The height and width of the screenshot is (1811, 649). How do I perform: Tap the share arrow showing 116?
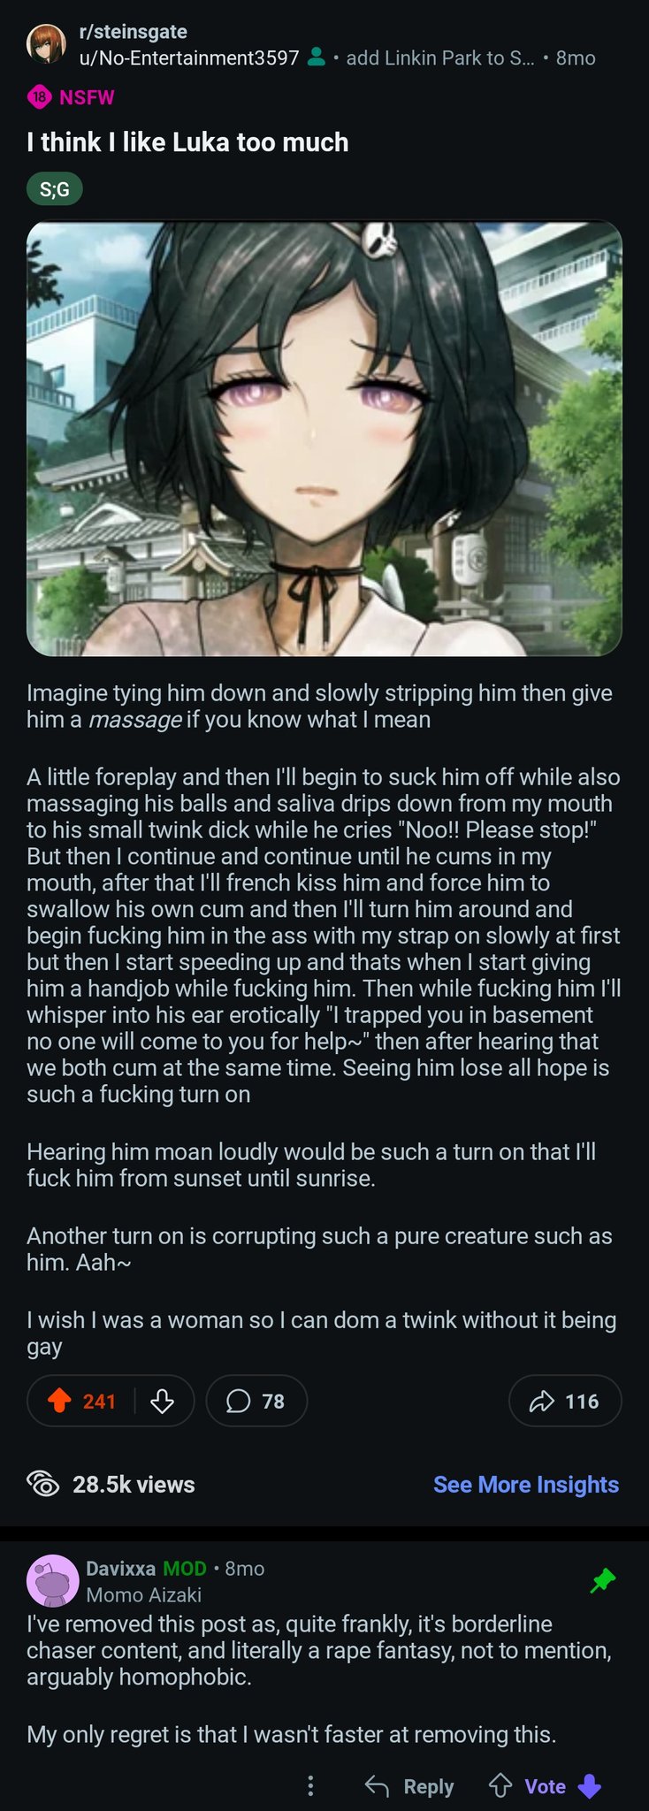pyautogui.click(x=565, y=1401)
